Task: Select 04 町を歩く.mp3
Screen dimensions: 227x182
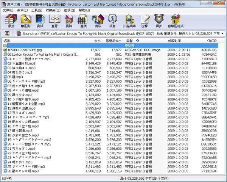Action: click(20, 72)
